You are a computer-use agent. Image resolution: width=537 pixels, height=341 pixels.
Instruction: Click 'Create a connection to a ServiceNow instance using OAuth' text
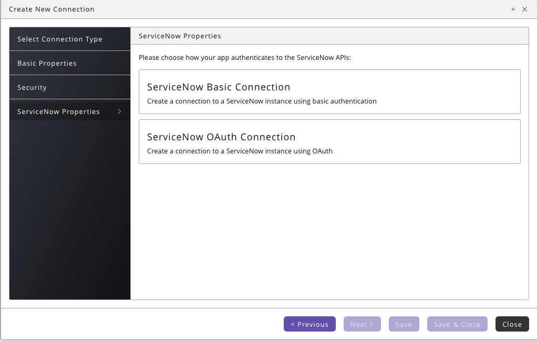(240, 151)
